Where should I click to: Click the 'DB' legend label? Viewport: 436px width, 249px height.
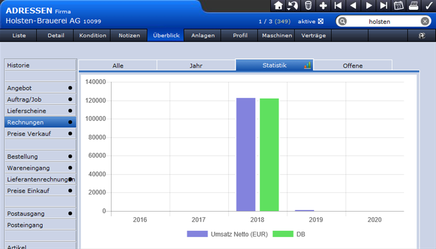click(x=301, y=234)
